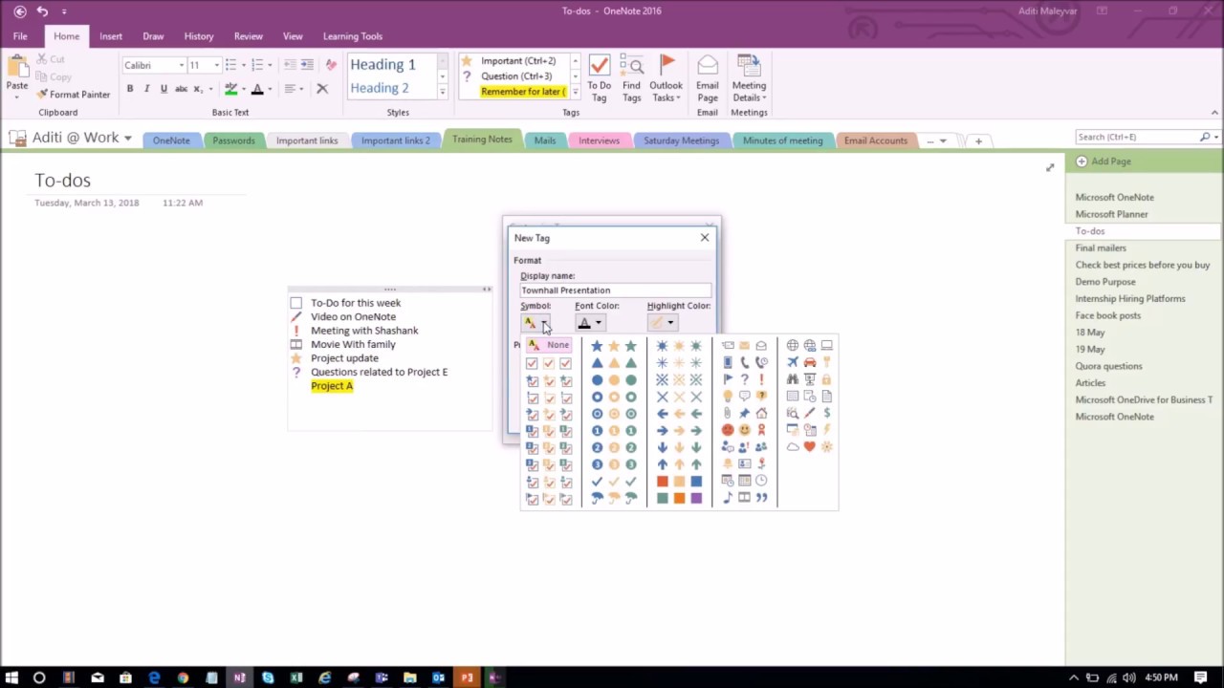This screenshot has height=688, width=1224.
Task: Apply the Heading 1 style
Action: pyautogui.click(x=382, y=64)
